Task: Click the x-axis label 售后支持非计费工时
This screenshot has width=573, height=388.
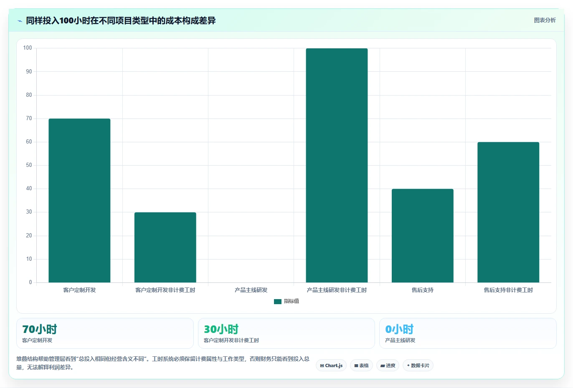Action: coord(508,290)
